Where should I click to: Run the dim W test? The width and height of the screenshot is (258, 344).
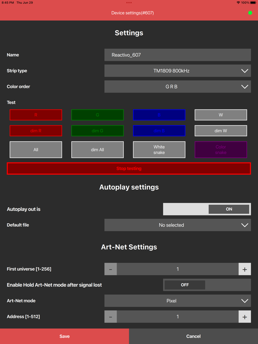point(221,131)
